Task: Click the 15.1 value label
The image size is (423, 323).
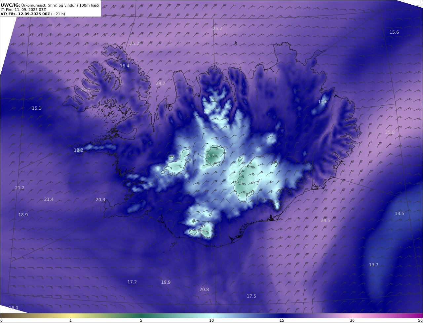Action: [37, 108]
